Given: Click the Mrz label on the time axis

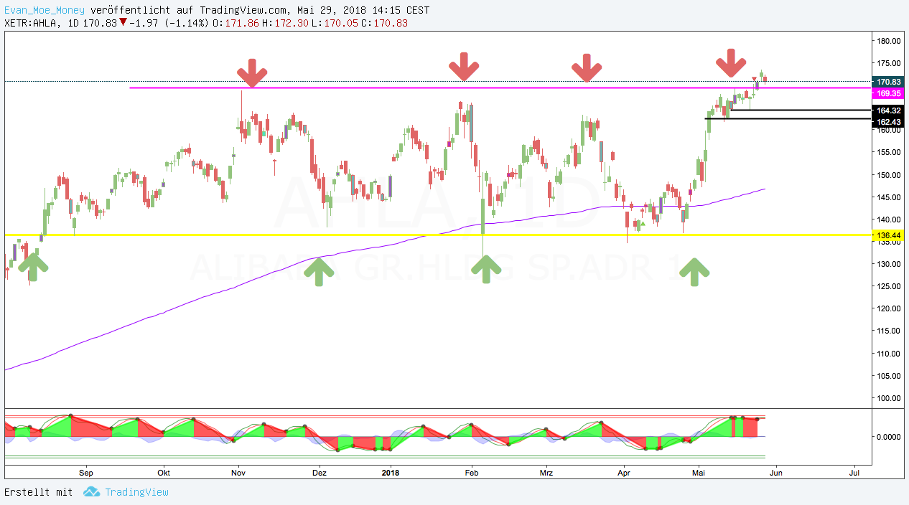Looking at the screenshot, I should click(x=546, y=472).
